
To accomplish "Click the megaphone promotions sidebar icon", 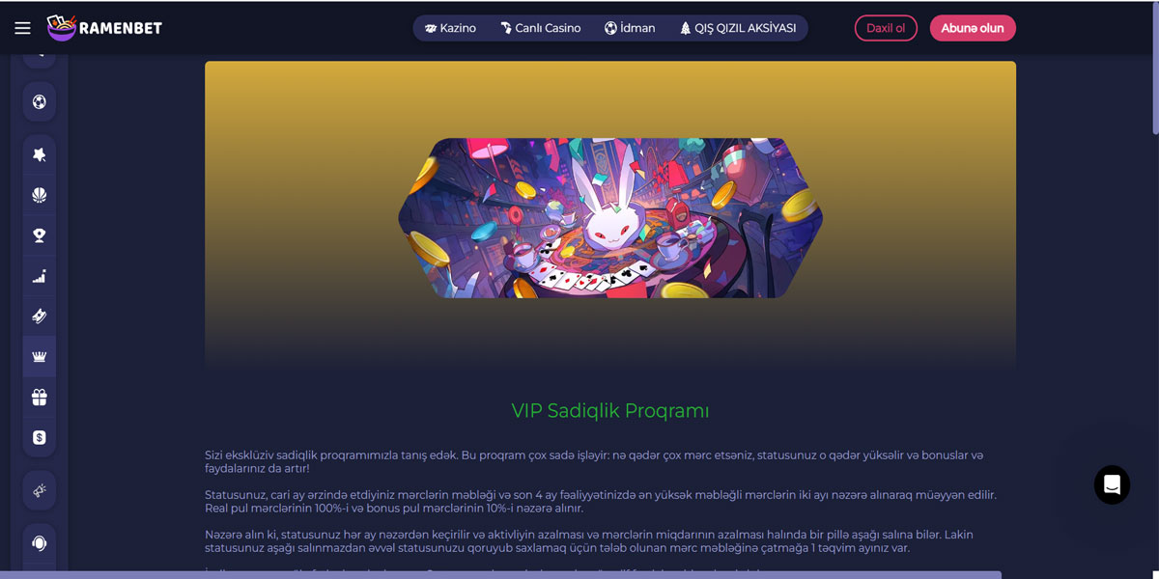I will [39, 490].
